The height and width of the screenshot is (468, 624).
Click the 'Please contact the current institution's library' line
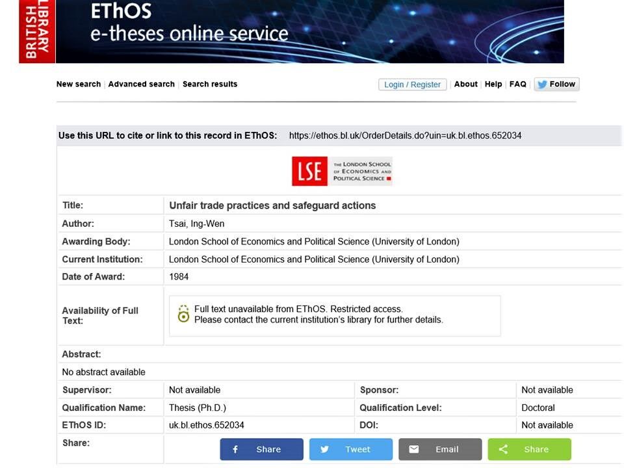[x=318, y=320]
